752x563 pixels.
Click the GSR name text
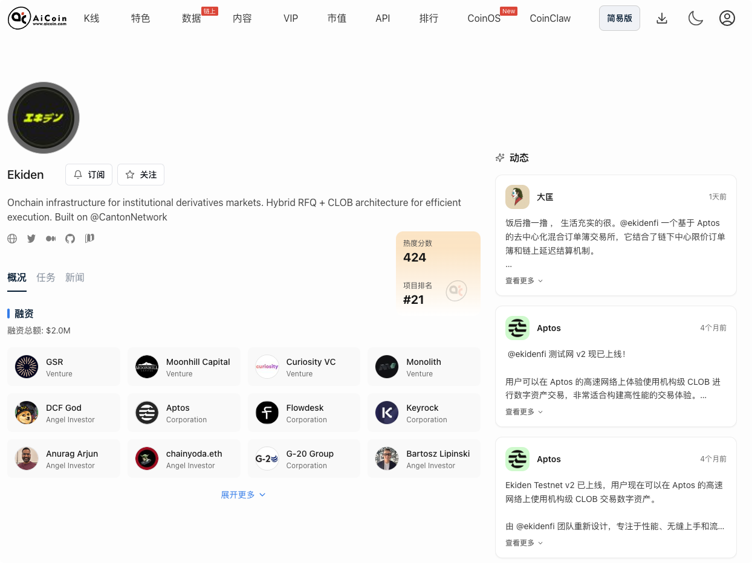[54, 362]
